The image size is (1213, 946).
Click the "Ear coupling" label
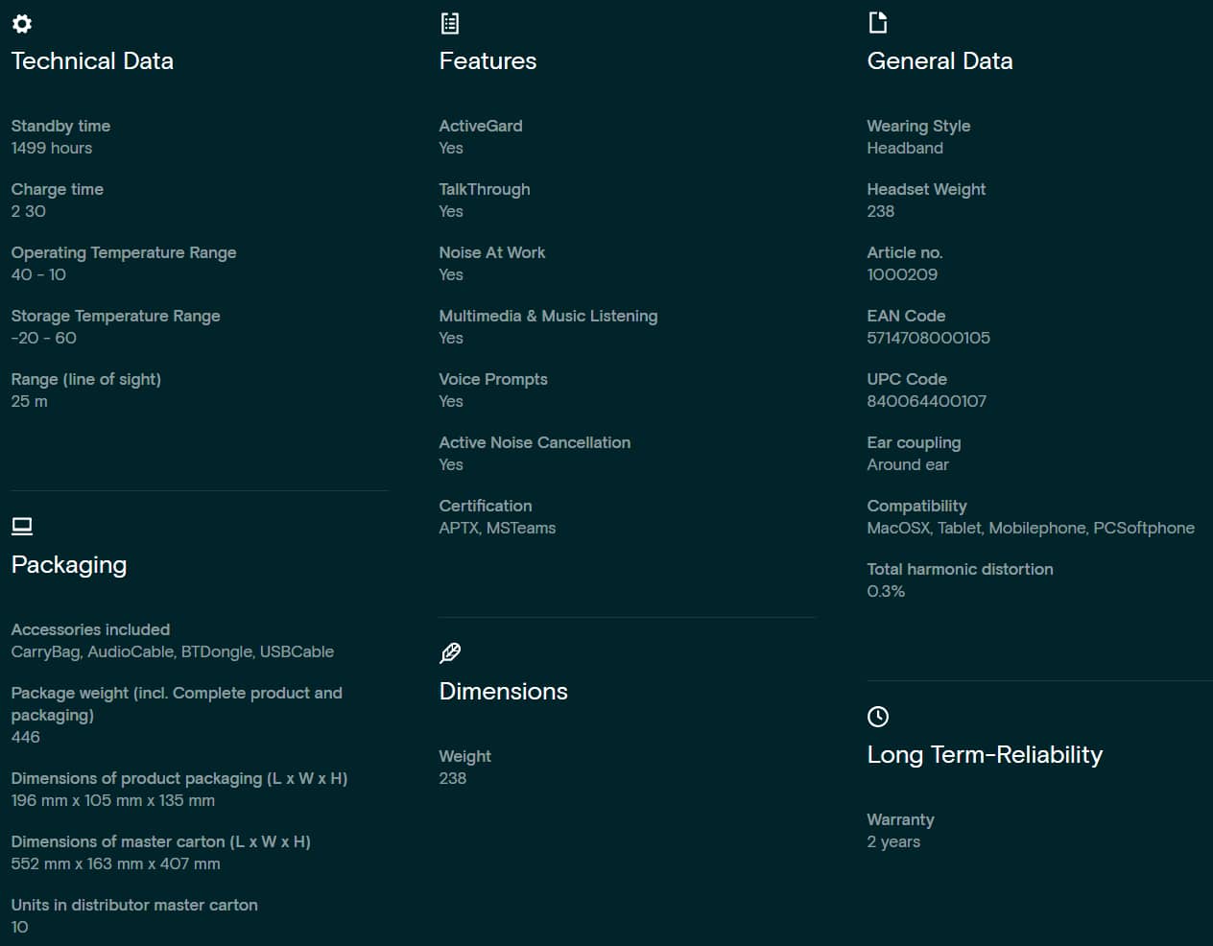click(914, 442)
